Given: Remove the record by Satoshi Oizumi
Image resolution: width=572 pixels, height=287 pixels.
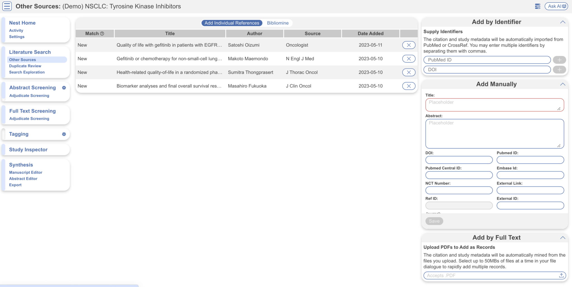Looking at the screenshot, I should (409, 45).
